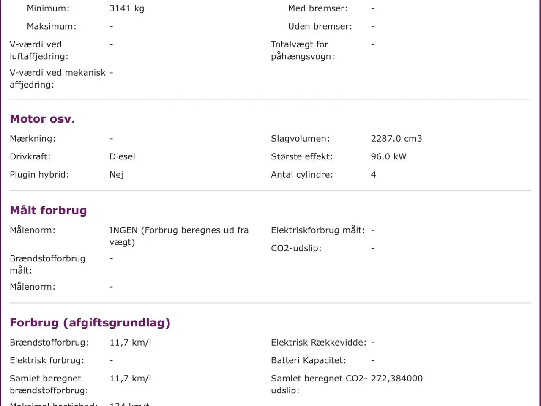Click the "CO2-udslip:" label
This screenshot has height=406, width=541.
point(296,248)
